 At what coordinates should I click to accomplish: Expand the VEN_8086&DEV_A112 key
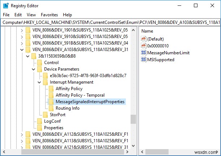click(22, 134)
